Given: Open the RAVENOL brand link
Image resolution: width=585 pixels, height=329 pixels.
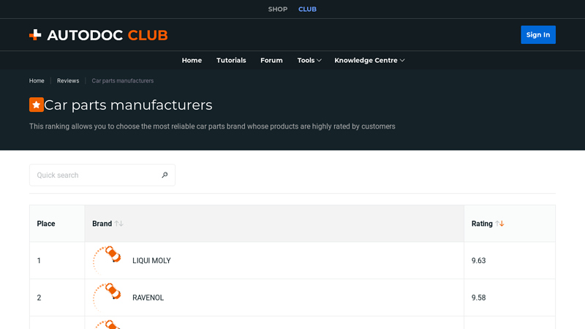Looking at the screenshot, I should click(148, 298).
